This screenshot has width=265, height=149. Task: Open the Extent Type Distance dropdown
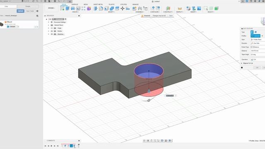tap(258, 47)
